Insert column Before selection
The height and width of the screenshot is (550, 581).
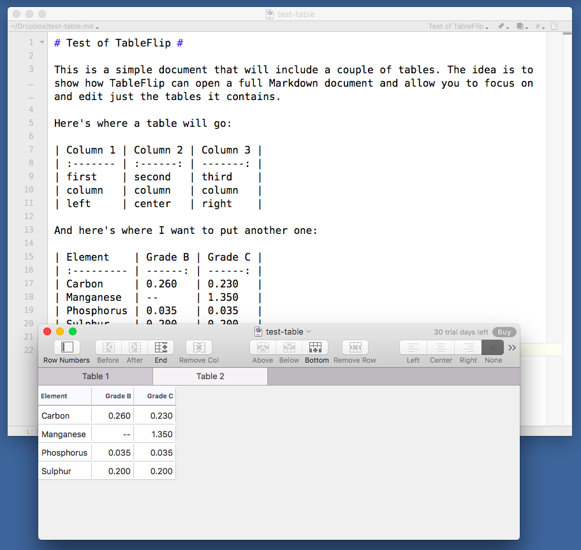(108, 347)
